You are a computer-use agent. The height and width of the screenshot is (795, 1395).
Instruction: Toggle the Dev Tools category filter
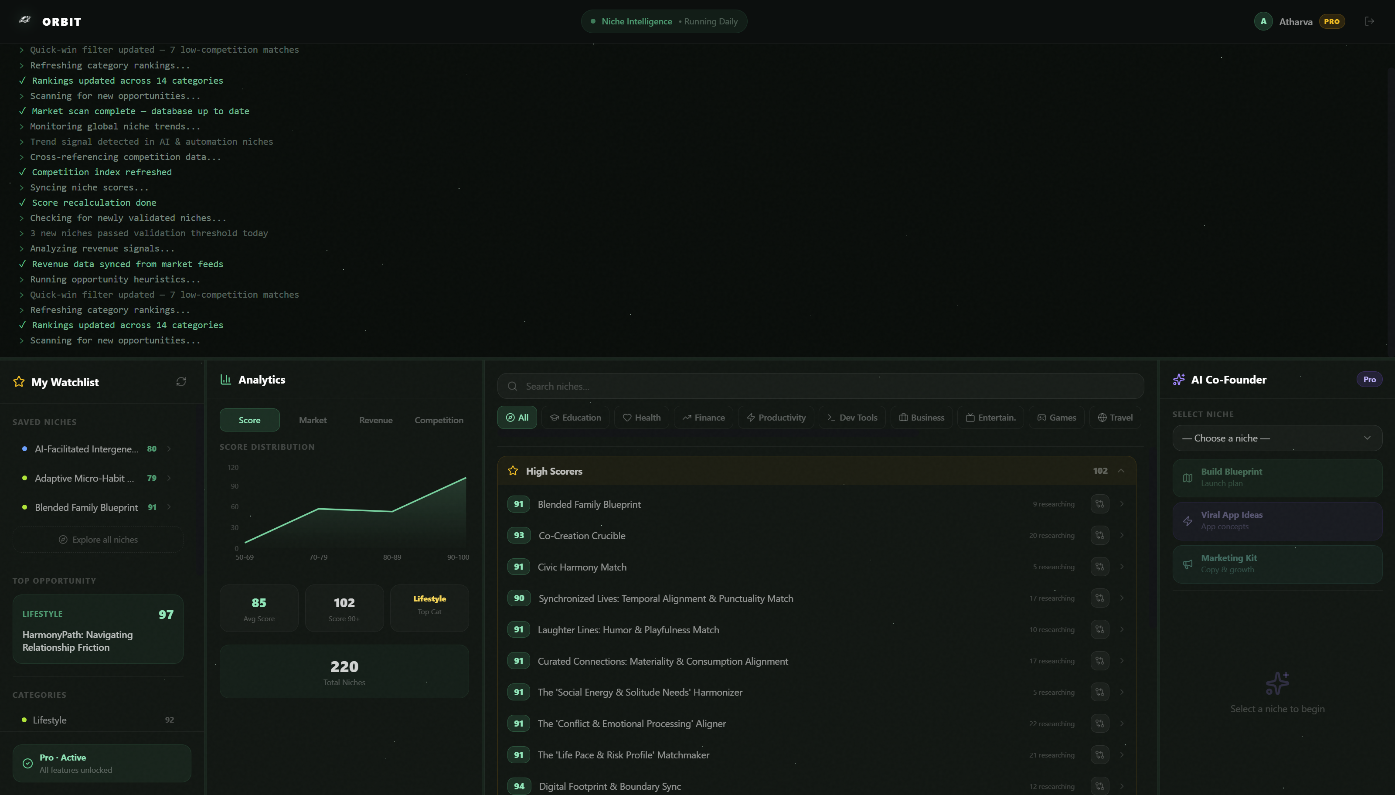(852, 418)
